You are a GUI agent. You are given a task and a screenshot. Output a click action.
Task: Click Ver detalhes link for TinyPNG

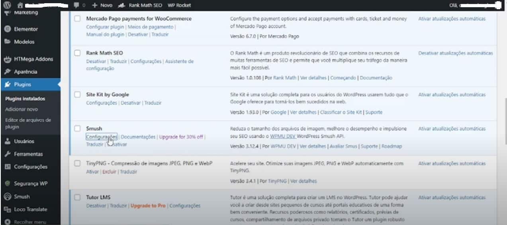pyautogui.click(x=303, y=181)
